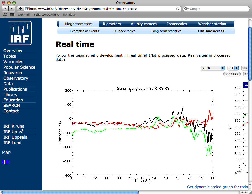
Task: Open the Top Sites grid icon
Action: 12,15
